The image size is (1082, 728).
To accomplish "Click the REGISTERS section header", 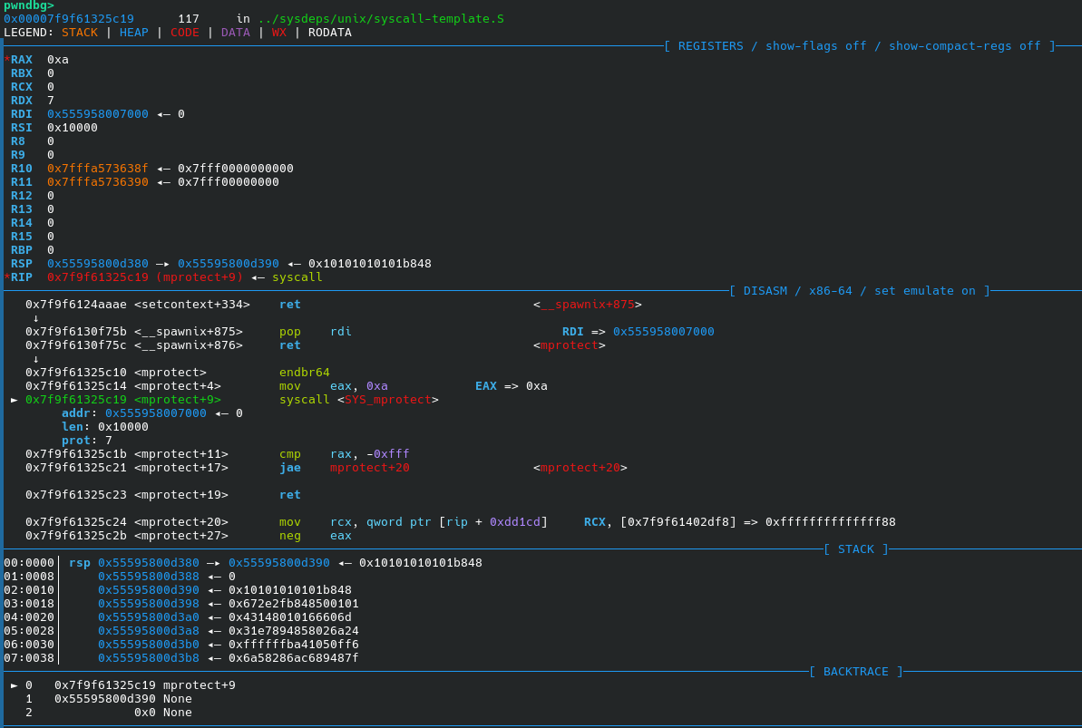I will click(859, 46).
